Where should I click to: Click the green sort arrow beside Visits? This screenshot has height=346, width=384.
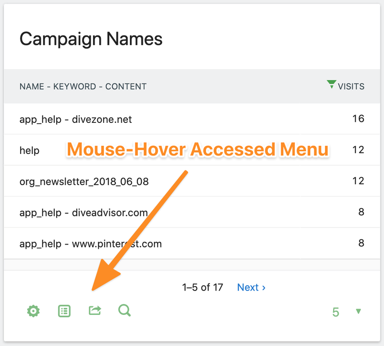[331, 84]
